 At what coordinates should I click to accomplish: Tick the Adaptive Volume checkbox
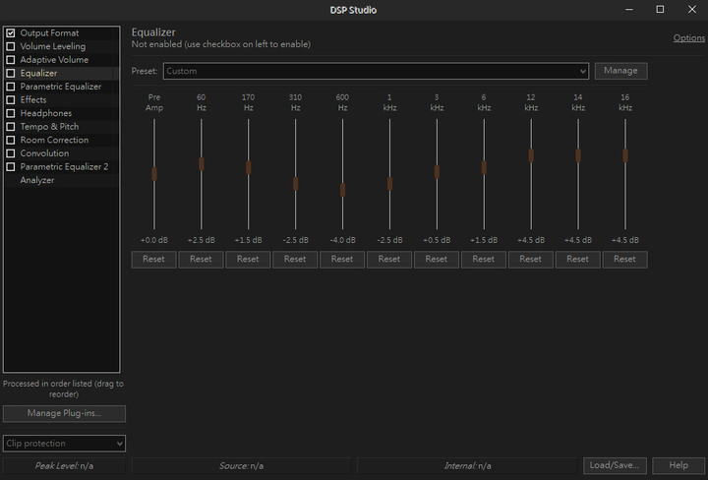11,60
